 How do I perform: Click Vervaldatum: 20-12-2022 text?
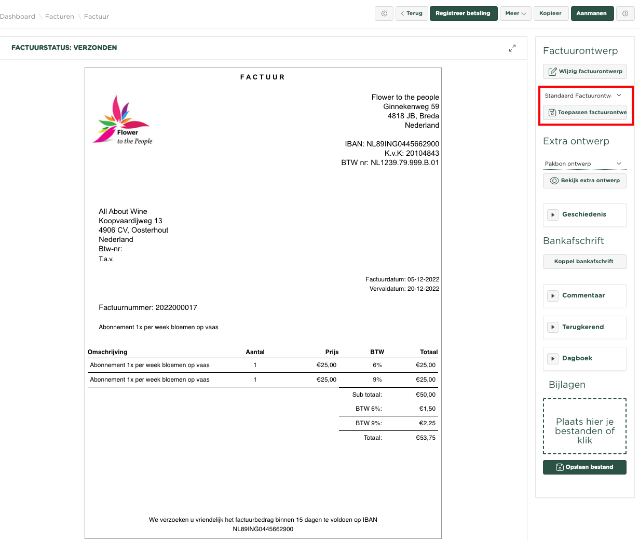tap(404, 289)
